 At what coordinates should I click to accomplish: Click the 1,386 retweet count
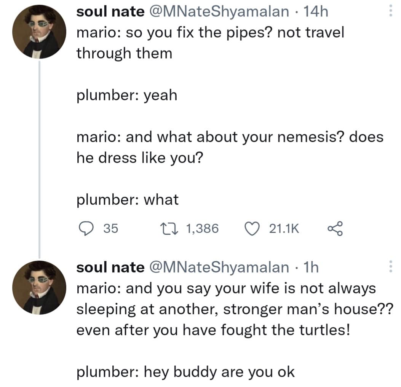[202, 228]
